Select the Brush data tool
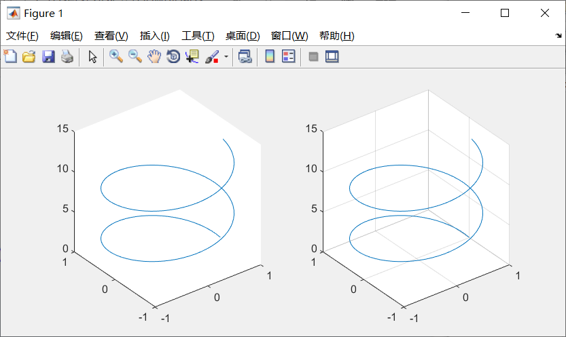 click(x=212, y=56)
